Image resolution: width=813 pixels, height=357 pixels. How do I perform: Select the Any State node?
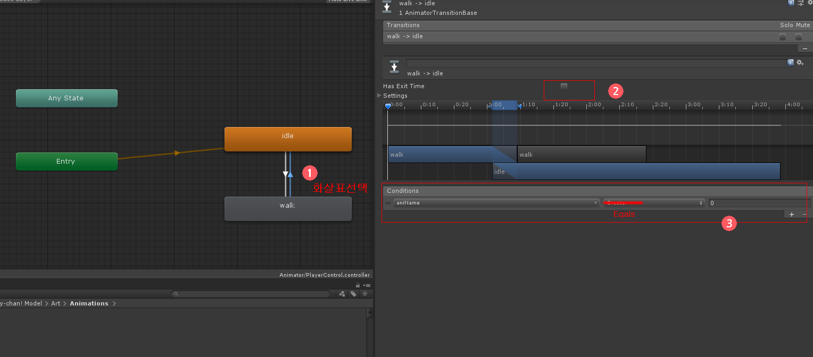[67, 98]
